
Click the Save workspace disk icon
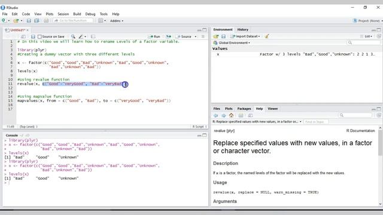click(223, 36)
